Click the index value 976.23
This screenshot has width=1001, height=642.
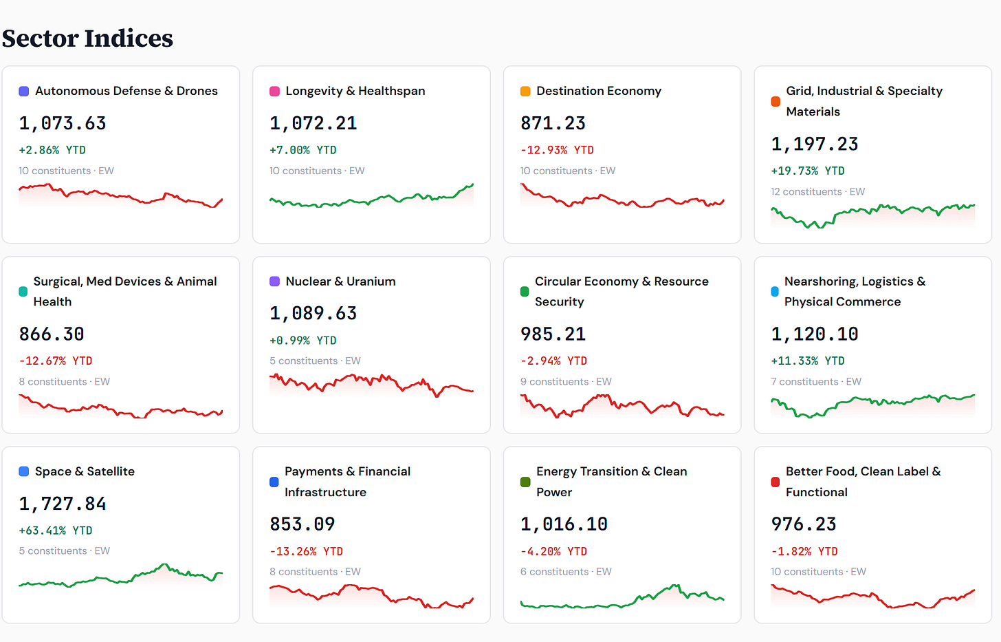(804, 525)
